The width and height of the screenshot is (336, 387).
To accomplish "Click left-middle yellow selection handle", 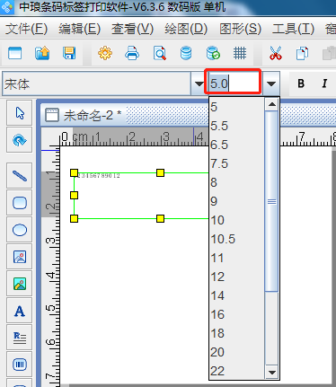I will [74, 196].
